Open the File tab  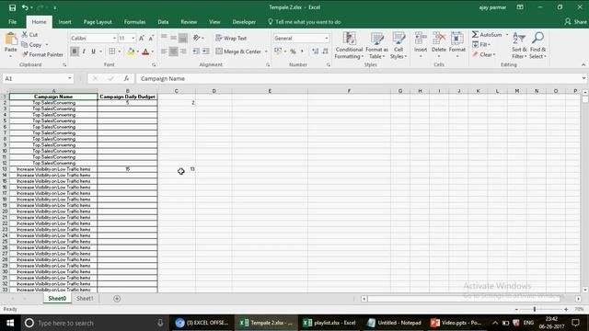[12, 22]
